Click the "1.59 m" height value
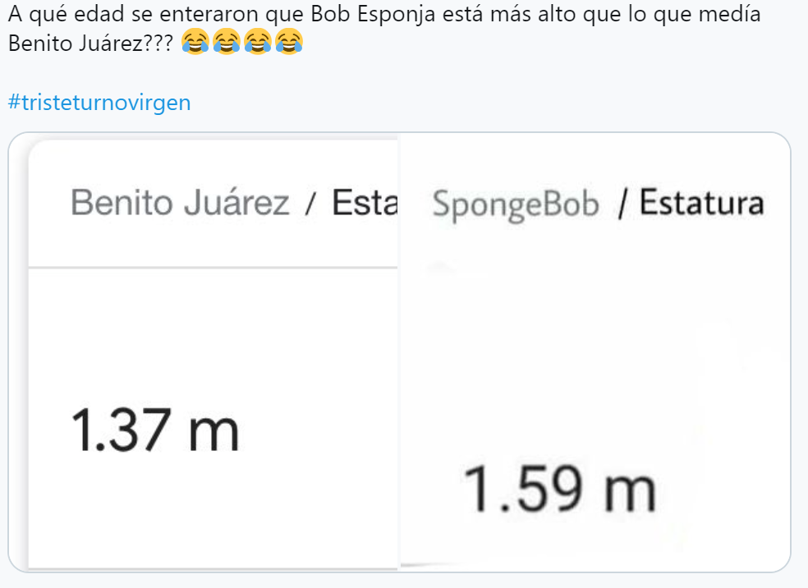The width and height of the screenshot is (808, 588). point(560,489)
